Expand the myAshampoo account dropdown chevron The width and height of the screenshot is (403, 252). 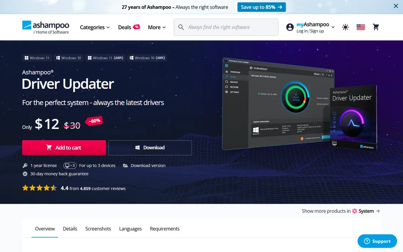point(333,27)
